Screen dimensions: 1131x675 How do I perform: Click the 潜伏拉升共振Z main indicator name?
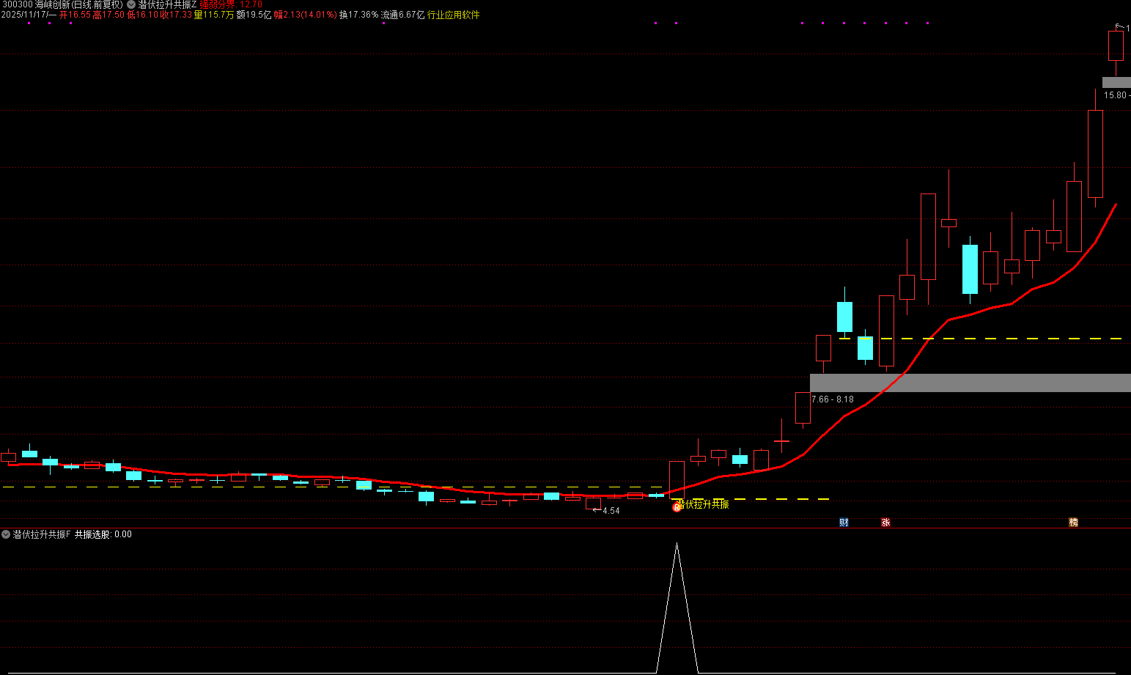click(x=167, y=4)
